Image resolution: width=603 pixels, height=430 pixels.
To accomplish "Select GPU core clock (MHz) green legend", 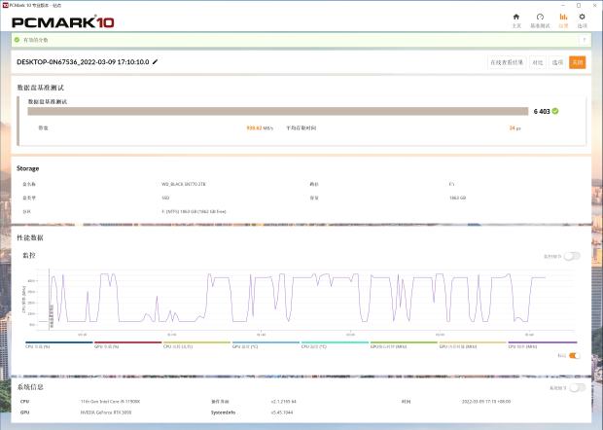I will 404,344.
